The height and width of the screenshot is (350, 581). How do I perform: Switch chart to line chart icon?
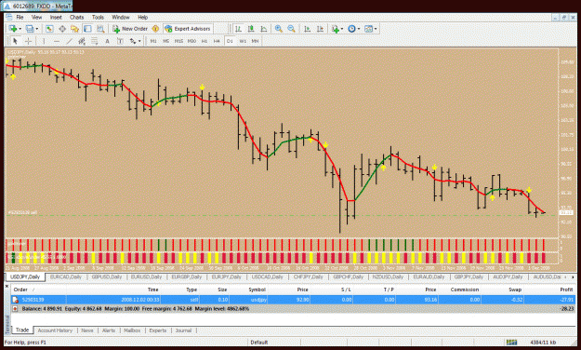(264, 29)
